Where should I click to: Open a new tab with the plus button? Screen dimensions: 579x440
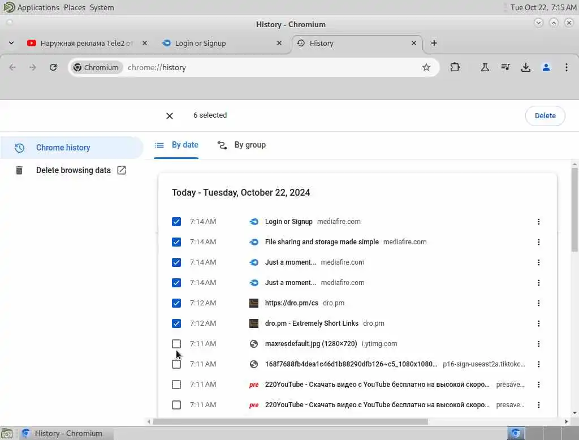[434, 43]
